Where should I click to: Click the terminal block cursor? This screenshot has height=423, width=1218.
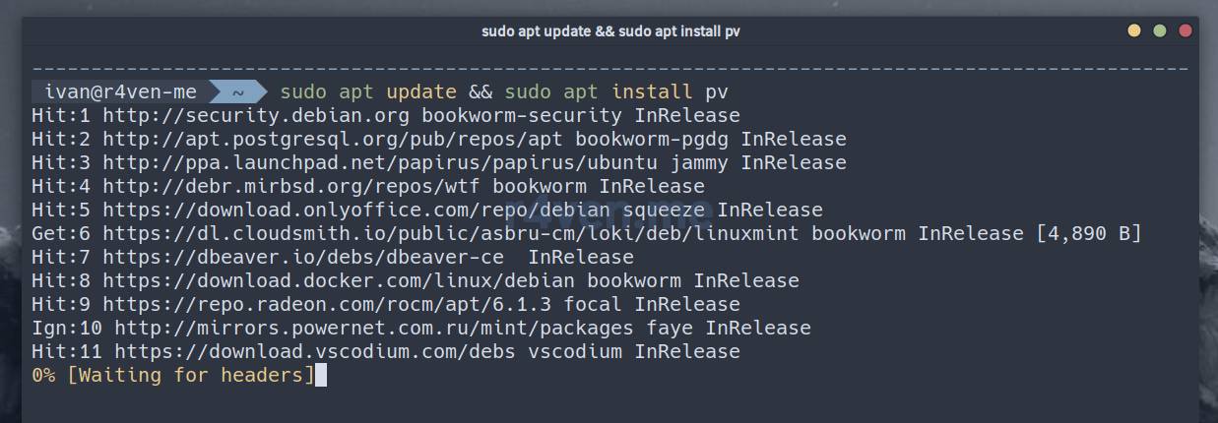click(320, 376)
